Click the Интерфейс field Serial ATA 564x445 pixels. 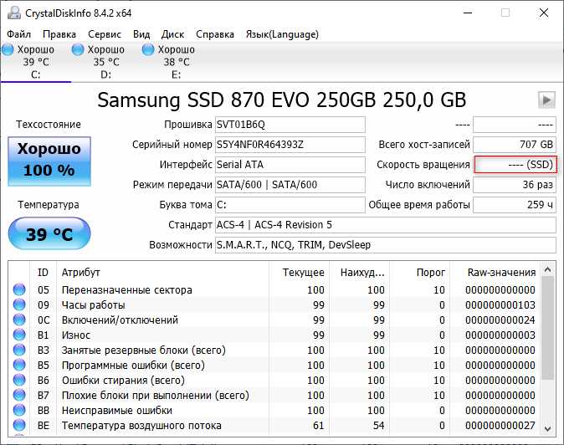click(x=290, y=165)
